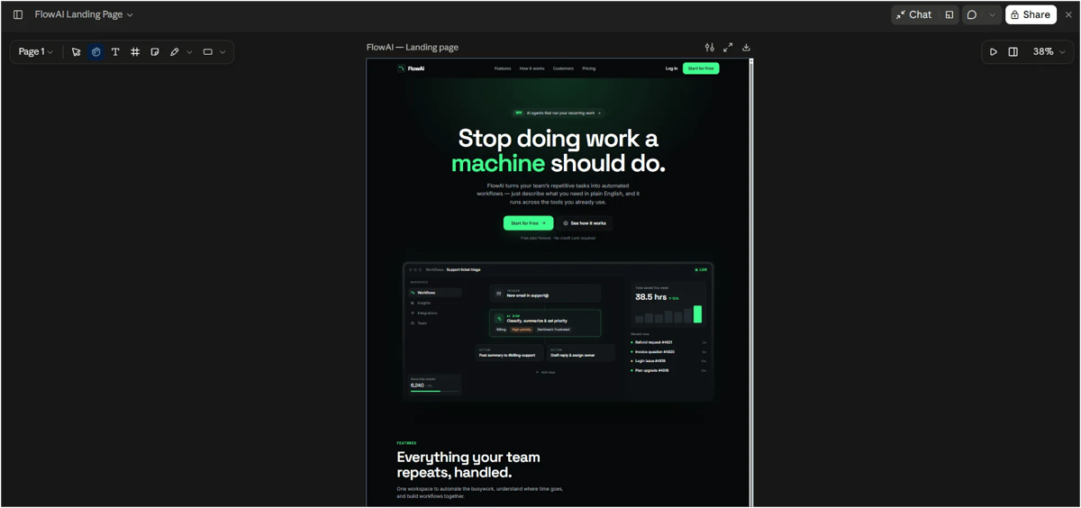Click the LIVE status indicator
The width and height of the screenshot is (1081, 508).
(x=701, y=269)
